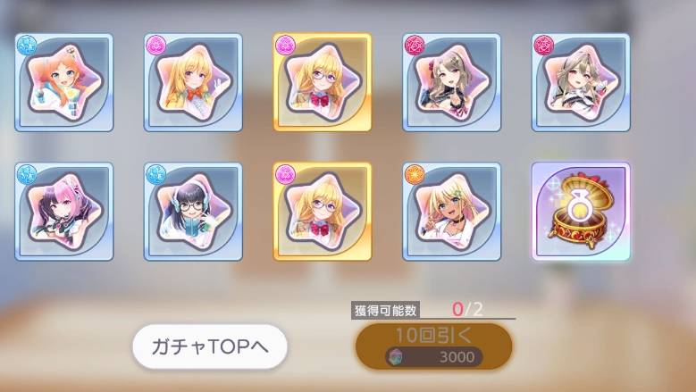Select the winking gray-haired girl in black outfit
Screen dimensions: 696x392
451,82
